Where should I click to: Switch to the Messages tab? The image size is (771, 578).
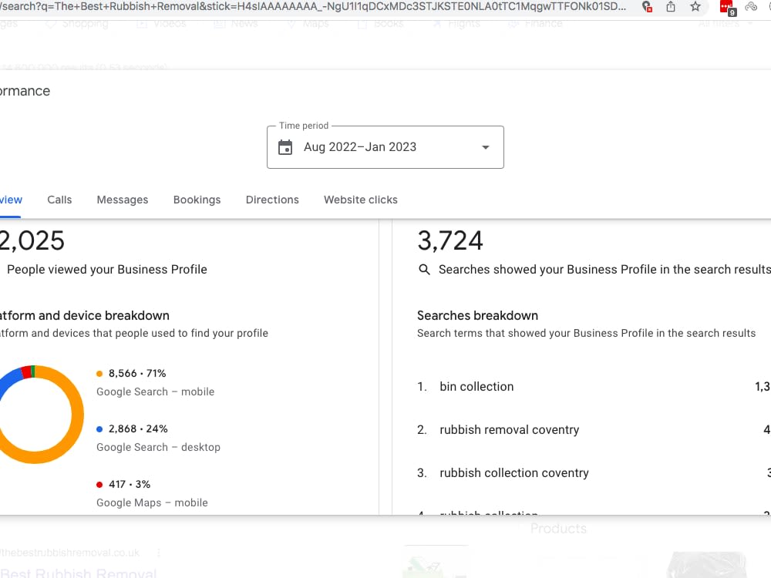[123, 200]
